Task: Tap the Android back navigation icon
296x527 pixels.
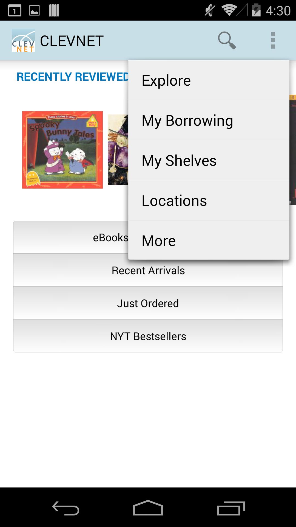Action: (66, 508)
